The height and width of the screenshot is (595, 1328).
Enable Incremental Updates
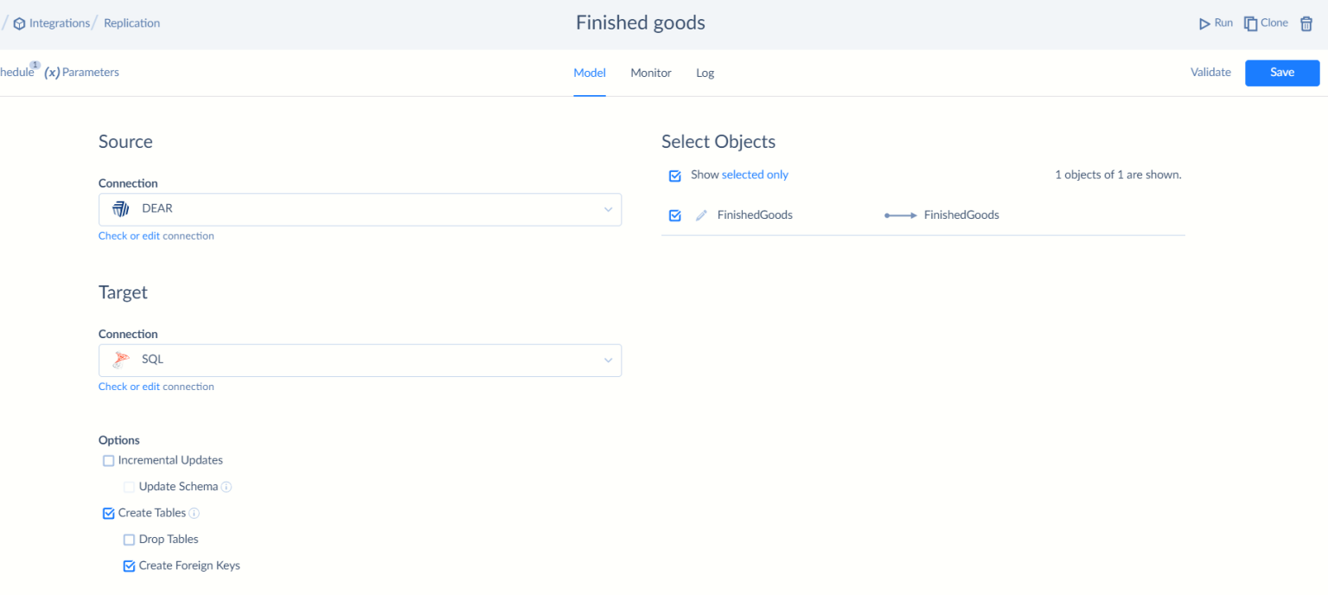[x=108, y=460]
